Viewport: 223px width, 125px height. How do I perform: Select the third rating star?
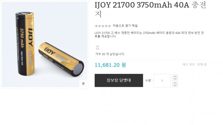[x=103, y=26]
